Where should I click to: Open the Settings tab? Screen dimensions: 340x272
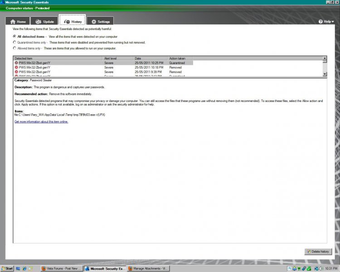100,21
